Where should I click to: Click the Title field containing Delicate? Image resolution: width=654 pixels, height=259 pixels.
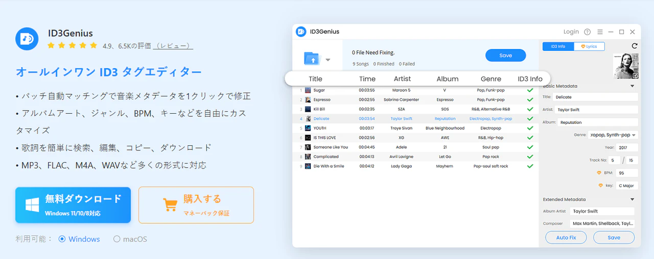(x=596, y=97)
